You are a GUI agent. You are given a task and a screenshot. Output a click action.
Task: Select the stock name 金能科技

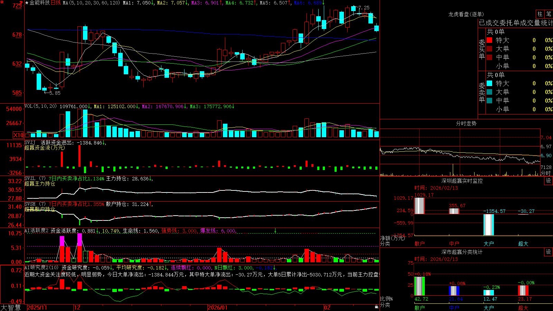tap(40, 3)
